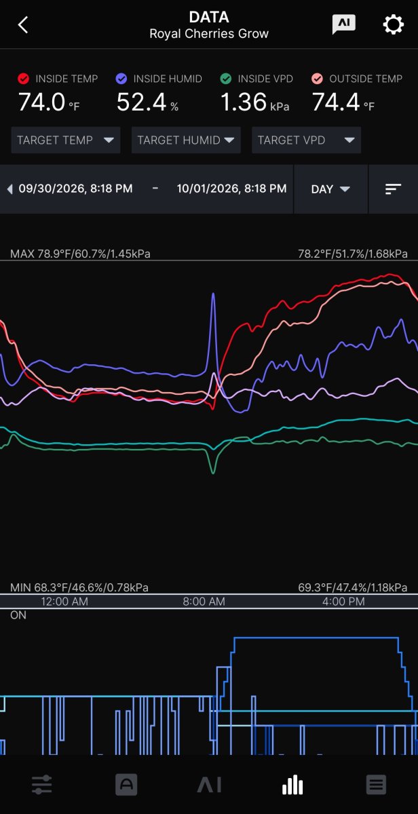Image resolution: width=418 pixels, height=814 pixels.
Task: Click the 69.3°F/47.4%/1.18kPa min label
Action: [353, 587]
